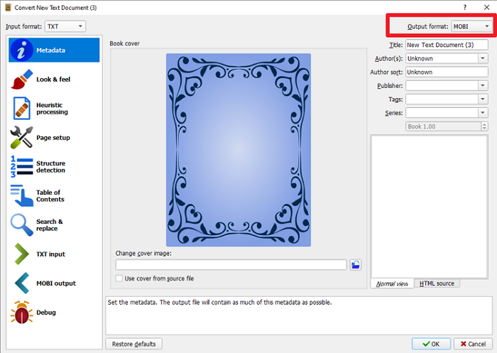Open MOBI output blue chevron icon
Viewport: 497px width, 353px height.
pyautogui.click(x=21, y=283)
